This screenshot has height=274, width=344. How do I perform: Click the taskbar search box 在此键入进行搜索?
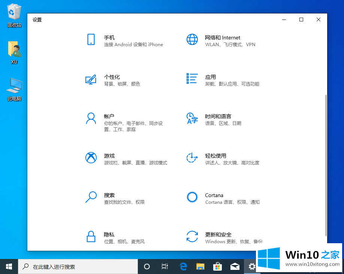pyautogui.click(x=78, y=266)
